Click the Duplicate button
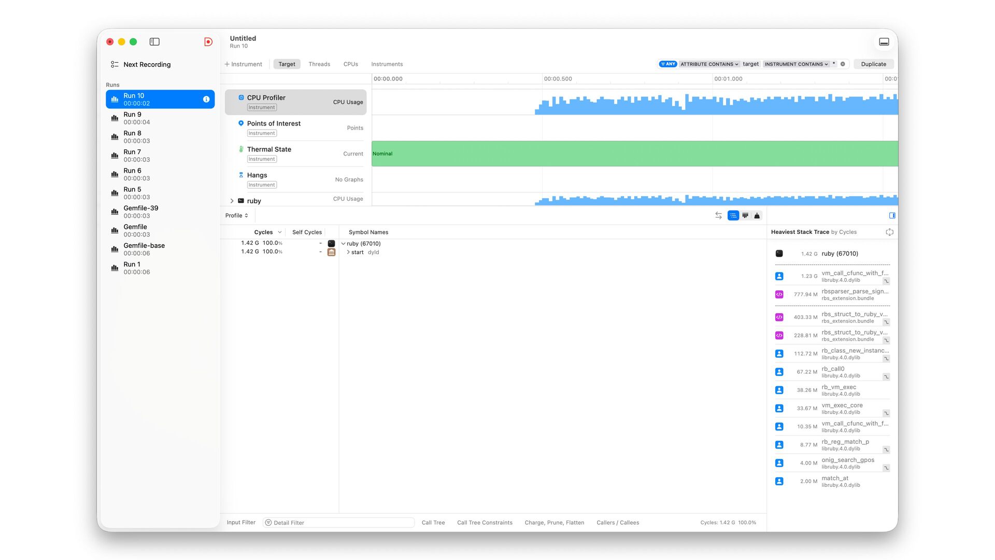 point(873,64)
